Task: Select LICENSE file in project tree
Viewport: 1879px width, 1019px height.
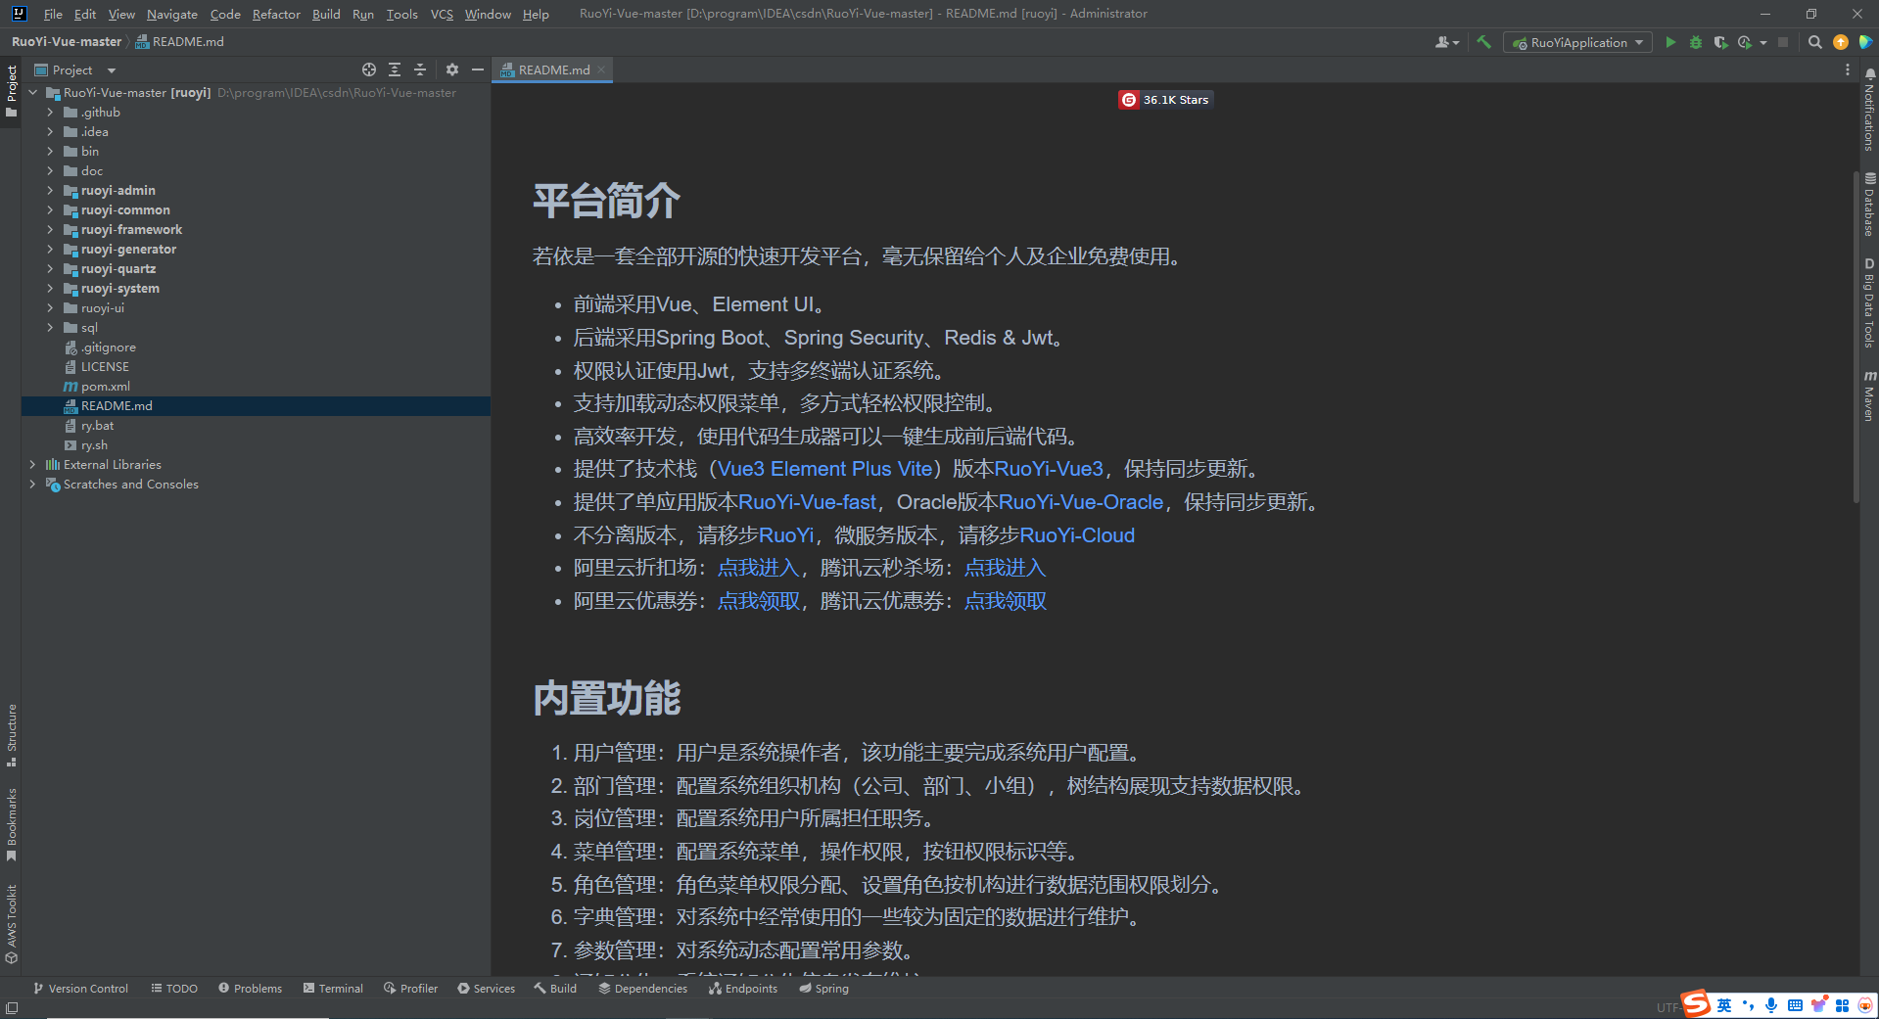Action: pos(105,366)
